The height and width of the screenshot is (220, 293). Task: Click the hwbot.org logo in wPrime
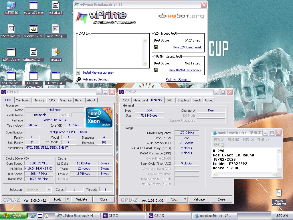coord(181,16)
